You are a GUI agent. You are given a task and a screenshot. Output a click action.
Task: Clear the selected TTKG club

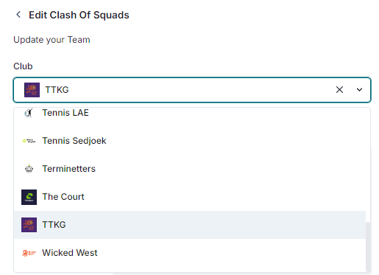339,90
